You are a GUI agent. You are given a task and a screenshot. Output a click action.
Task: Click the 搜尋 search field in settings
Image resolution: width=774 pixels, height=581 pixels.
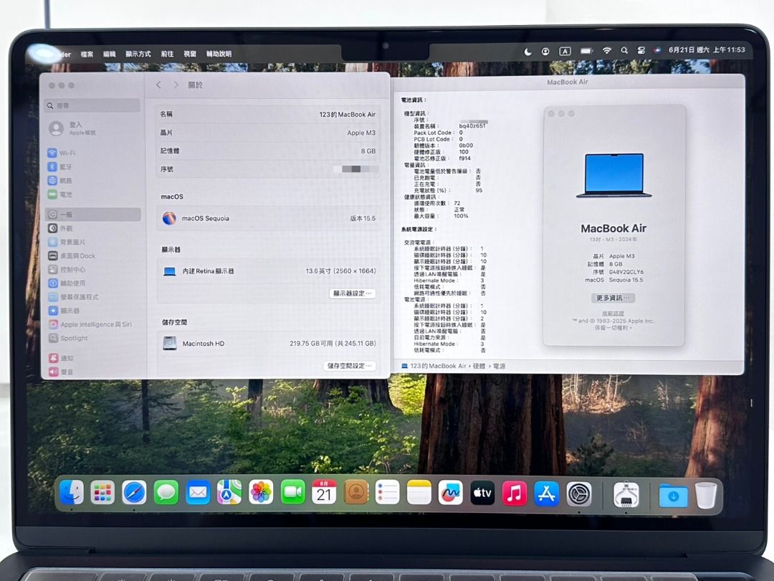point(93,105)
